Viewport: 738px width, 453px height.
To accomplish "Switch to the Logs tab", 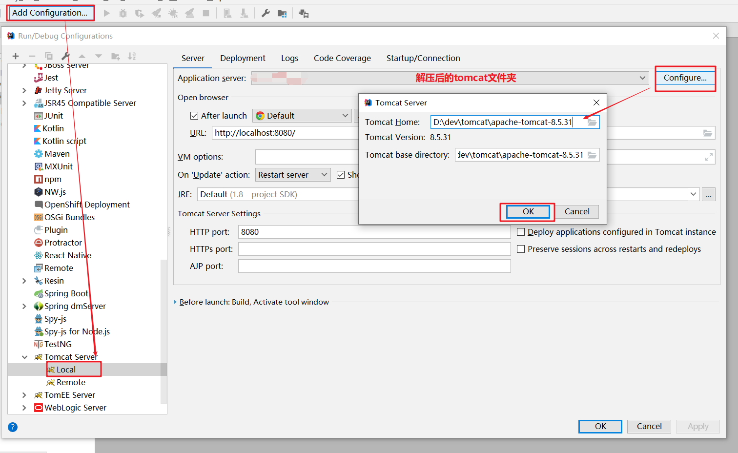I will click(x=289, y=58).
